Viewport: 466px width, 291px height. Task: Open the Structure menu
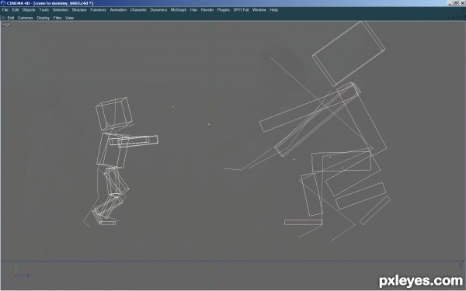[x=79, y=10]
